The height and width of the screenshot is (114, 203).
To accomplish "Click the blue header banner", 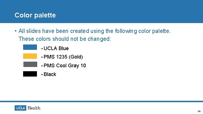I will (x=101, y=12).
